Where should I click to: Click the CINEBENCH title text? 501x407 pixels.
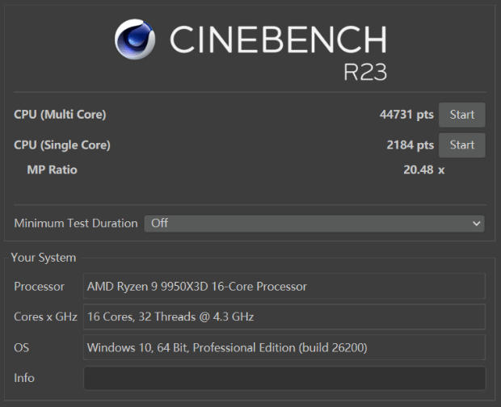click(277, 40)
